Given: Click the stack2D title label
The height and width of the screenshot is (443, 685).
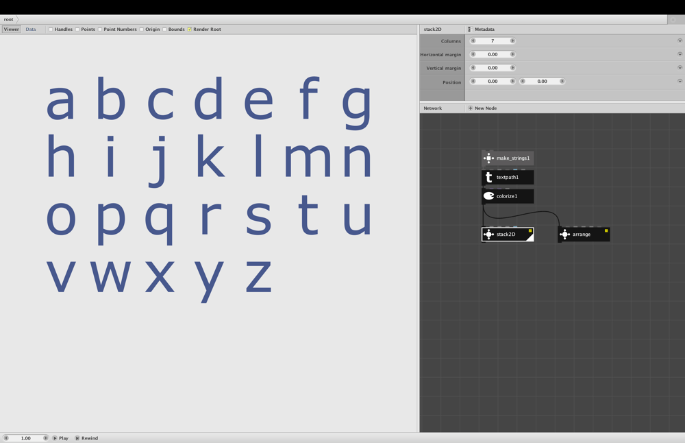Looking at the screenshot, I should tap(432, 29).
